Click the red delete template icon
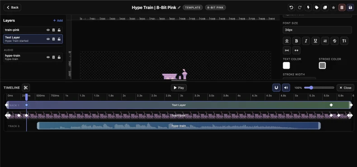This screenshot has width=357, height=167. point(342,8)
